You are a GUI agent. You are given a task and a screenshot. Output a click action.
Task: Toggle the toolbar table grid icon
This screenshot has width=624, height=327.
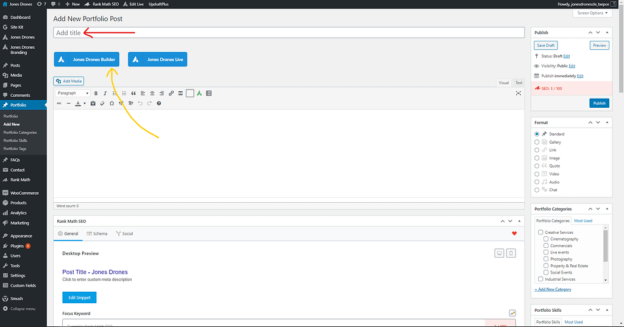pos(209,94)
